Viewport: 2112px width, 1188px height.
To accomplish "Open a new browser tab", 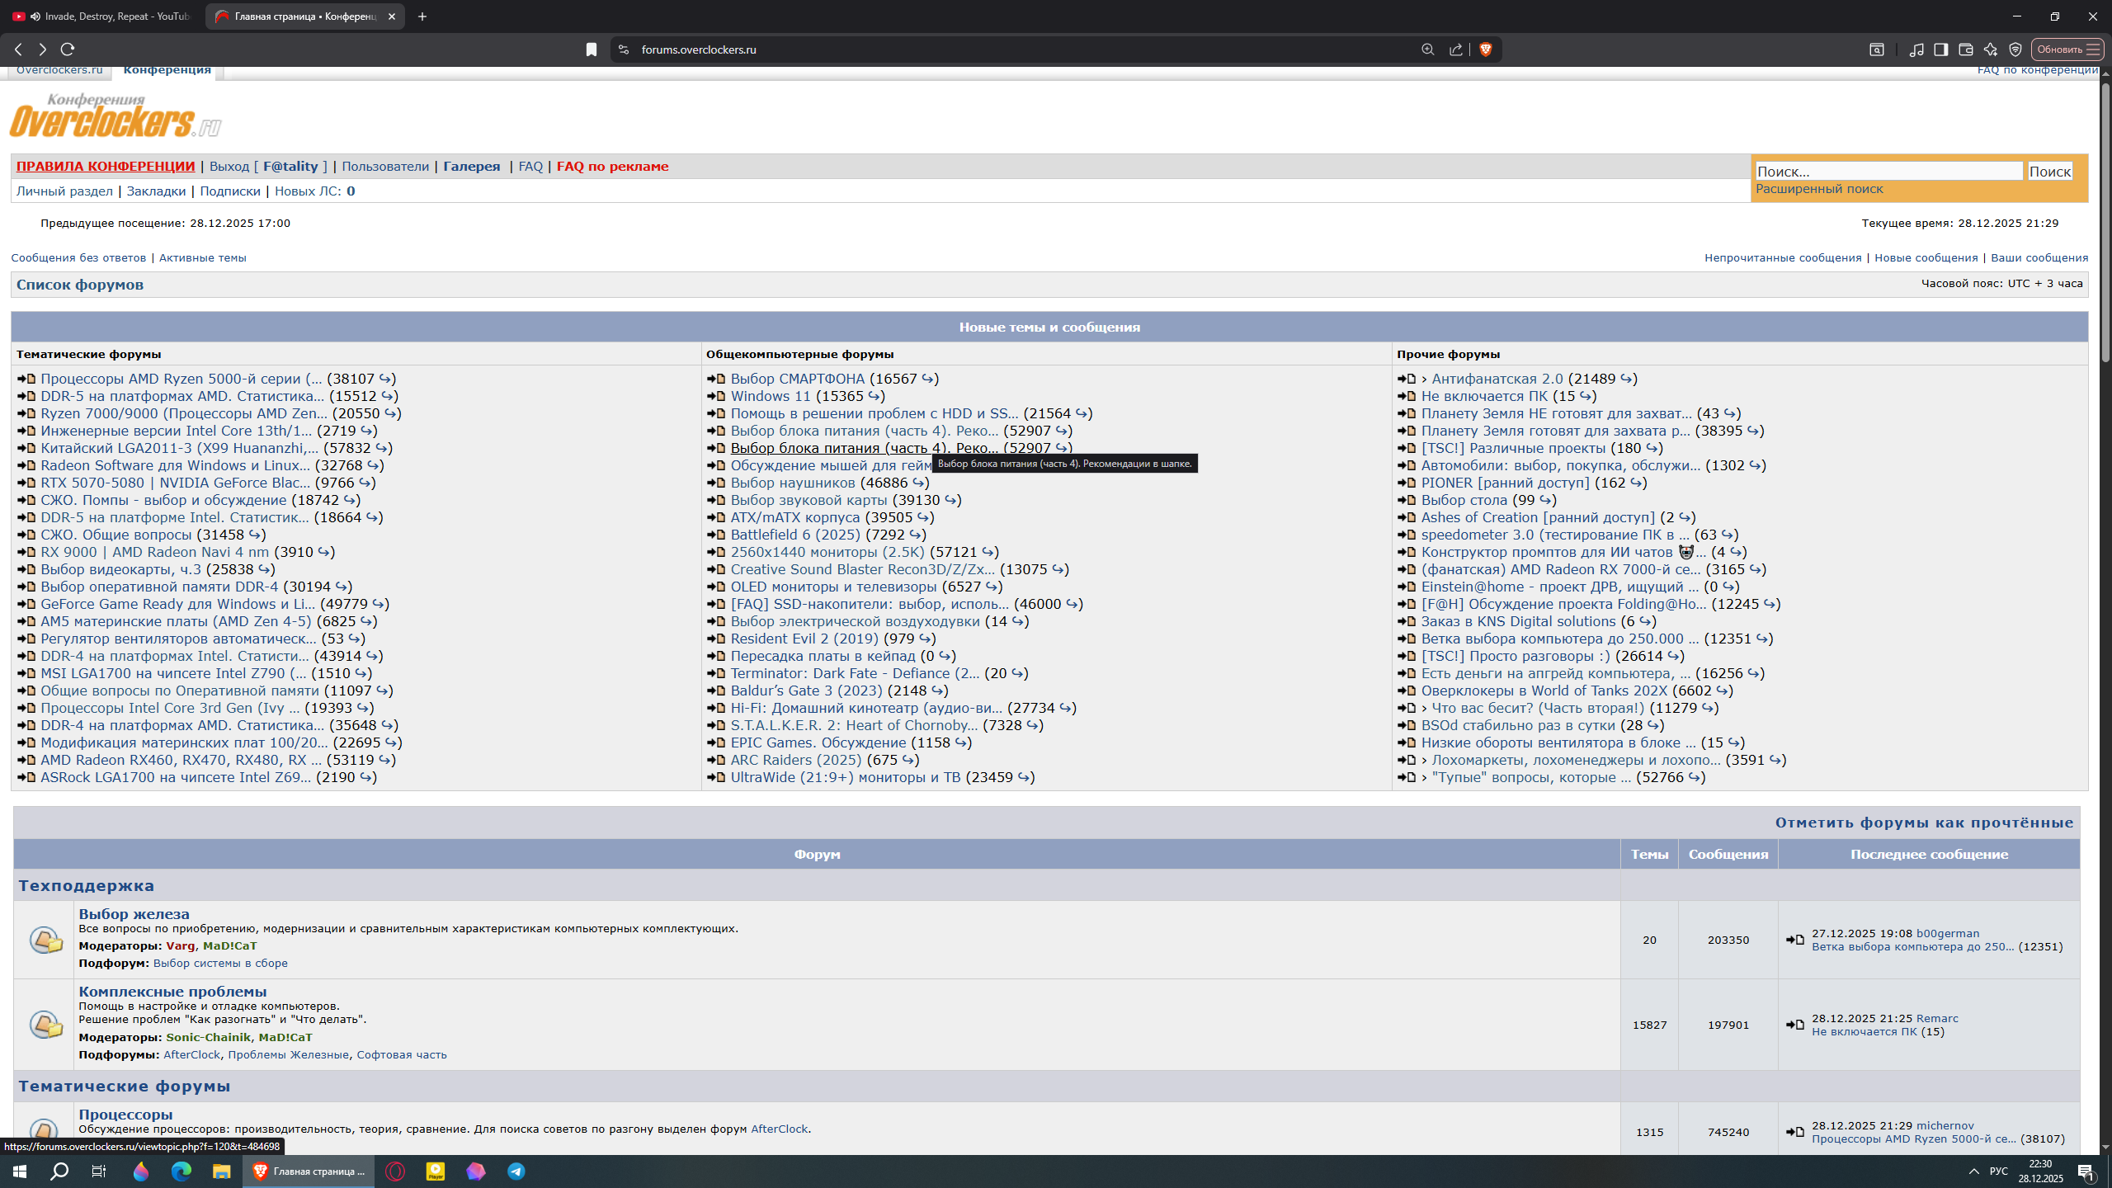I will point(422,16).
